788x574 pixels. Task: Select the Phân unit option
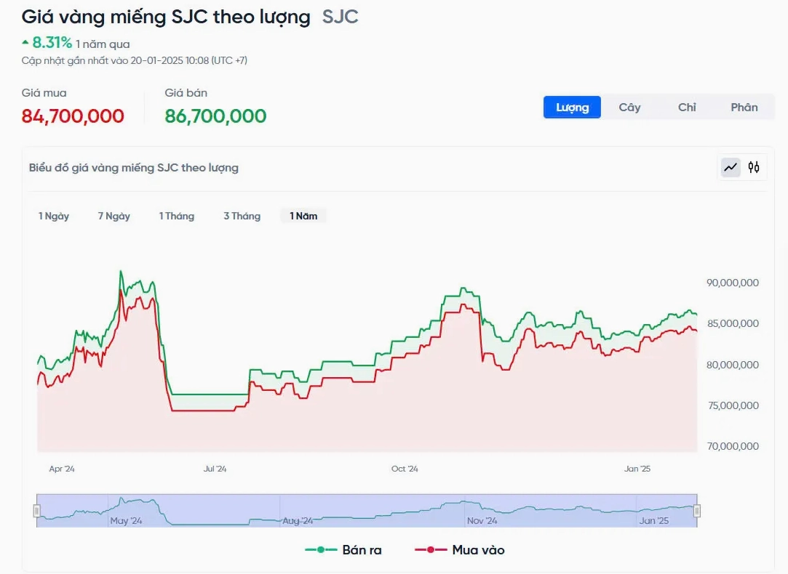click(744, 107)
